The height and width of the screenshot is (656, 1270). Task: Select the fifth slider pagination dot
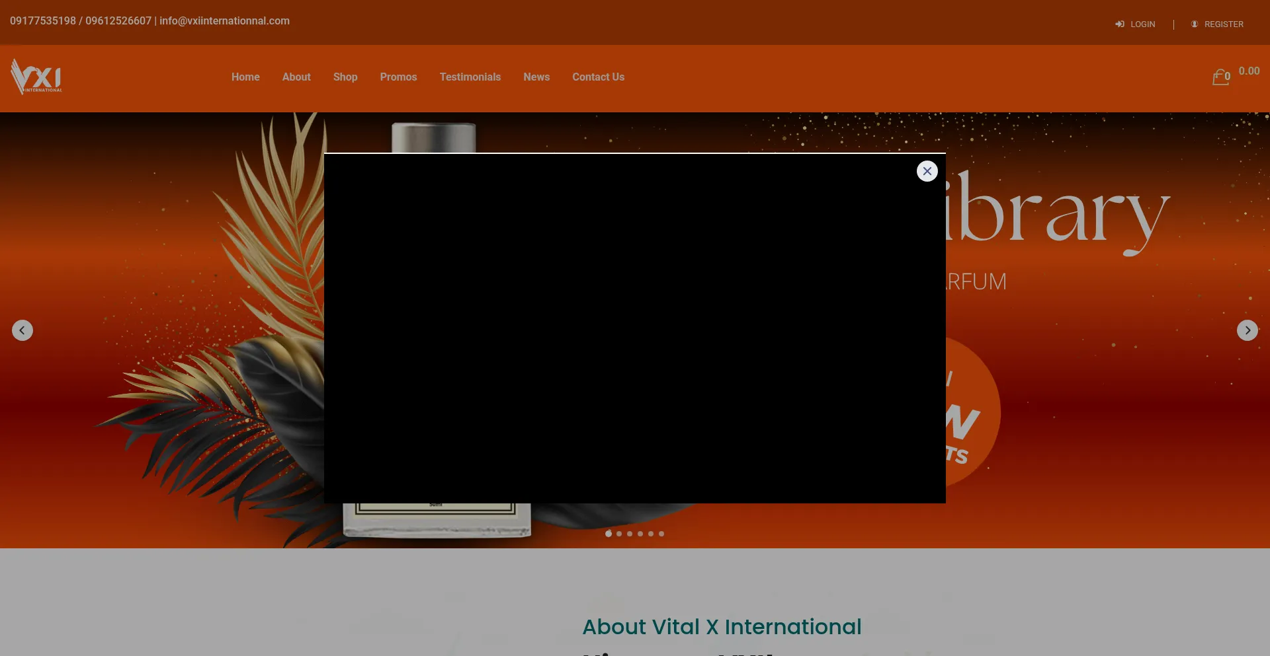click(x=651, y=534)
